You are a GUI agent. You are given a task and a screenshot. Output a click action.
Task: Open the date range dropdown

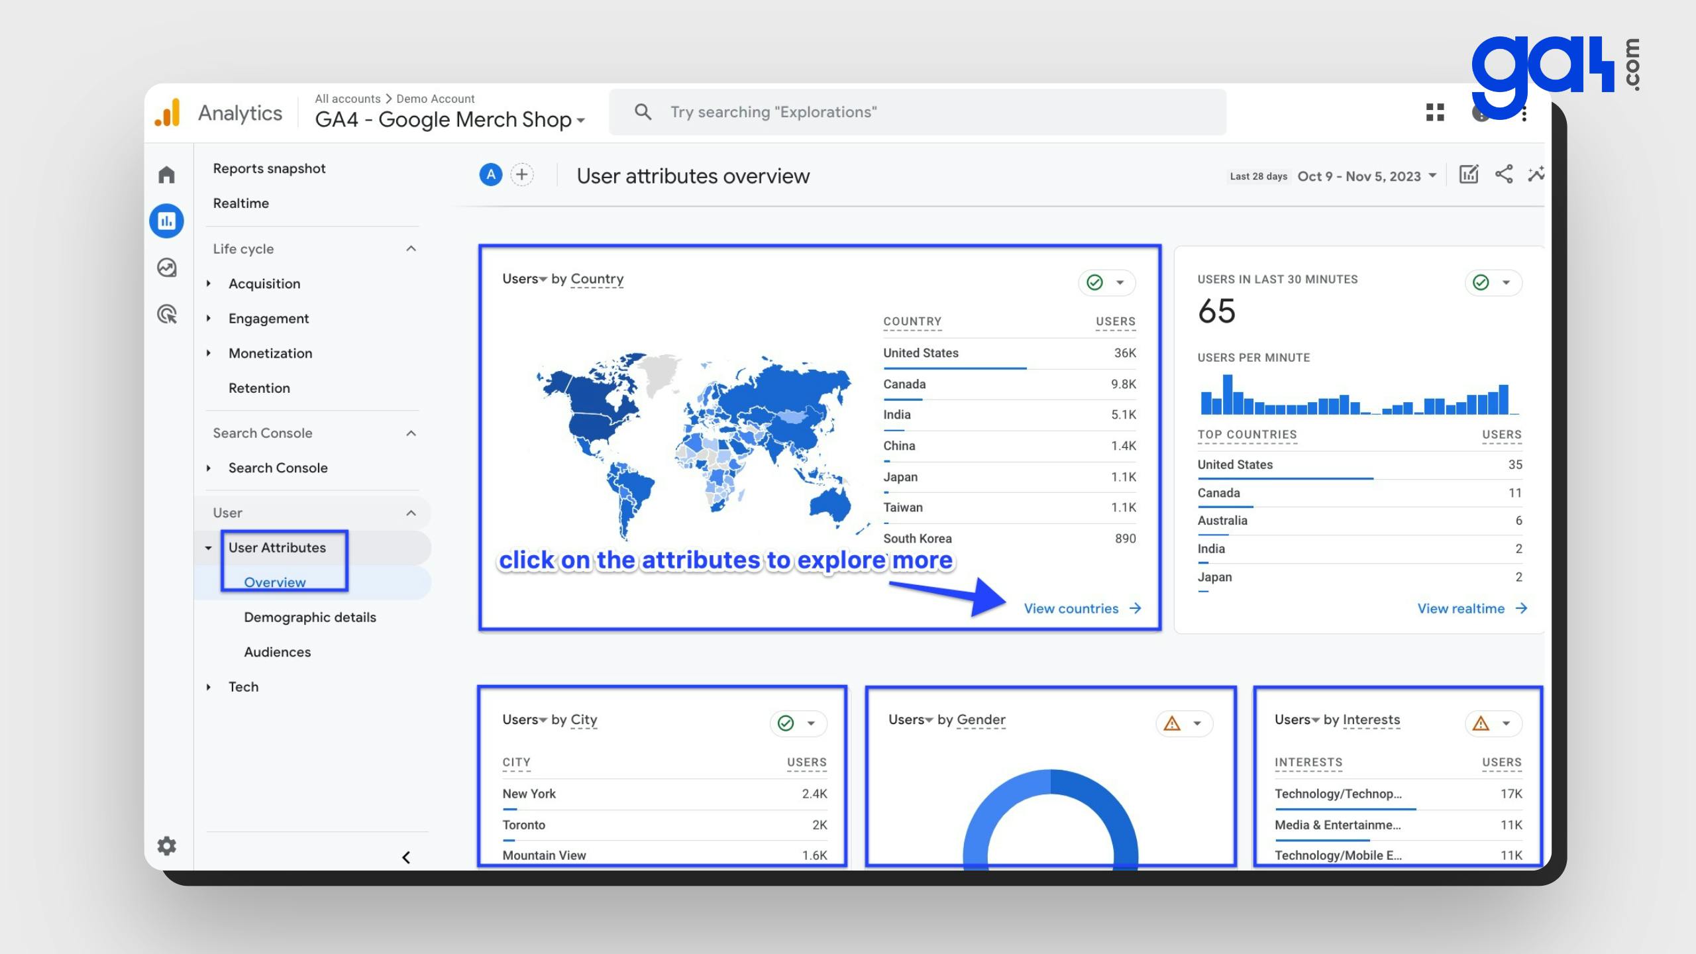(1366, 176)
